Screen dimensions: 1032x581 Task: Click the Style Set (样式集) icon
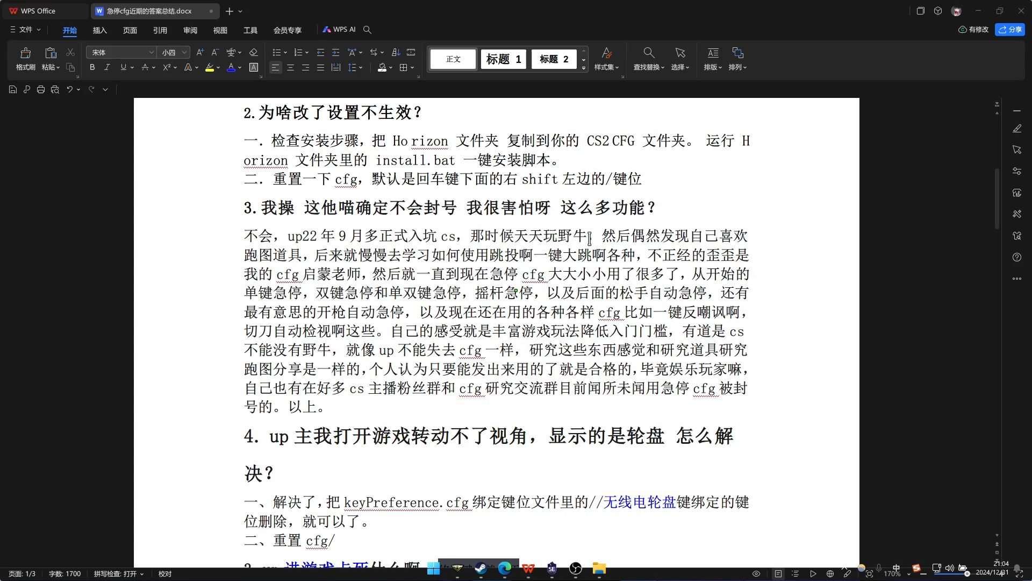[x=606, y=59]
